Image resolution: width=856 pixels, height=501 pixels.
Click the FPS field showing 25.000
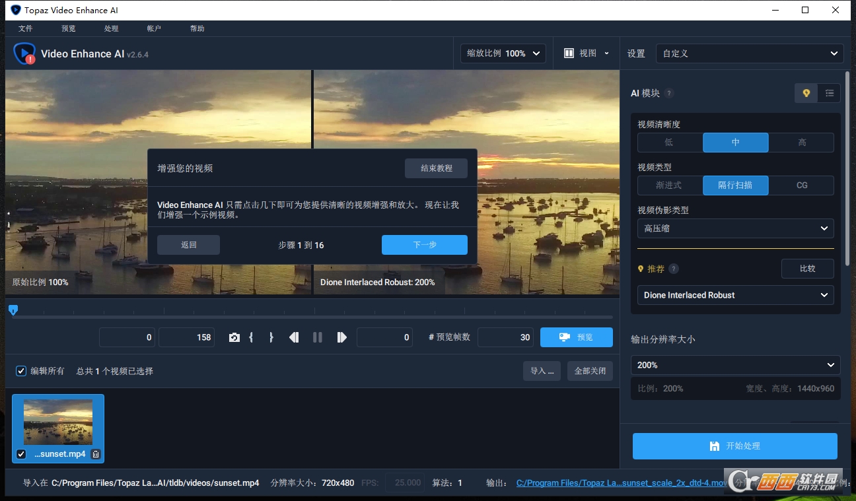click(404, 483)
